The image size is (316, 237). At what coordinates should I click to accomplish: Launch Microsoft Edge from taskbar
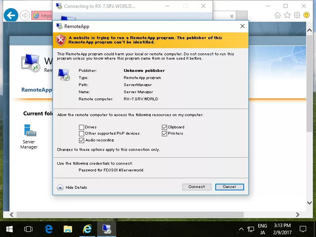click(49, 229)
